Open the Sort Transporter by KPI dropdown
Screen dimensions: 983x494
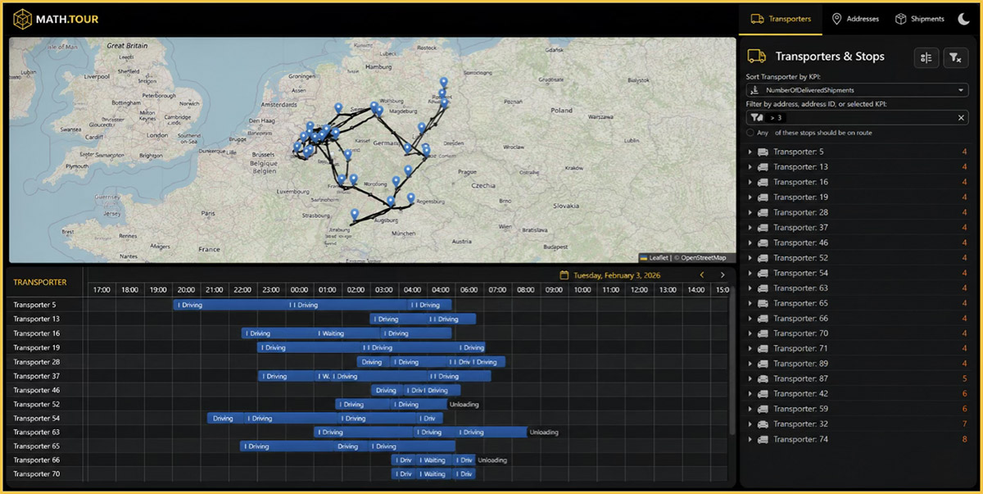click(x=858, y=90)
